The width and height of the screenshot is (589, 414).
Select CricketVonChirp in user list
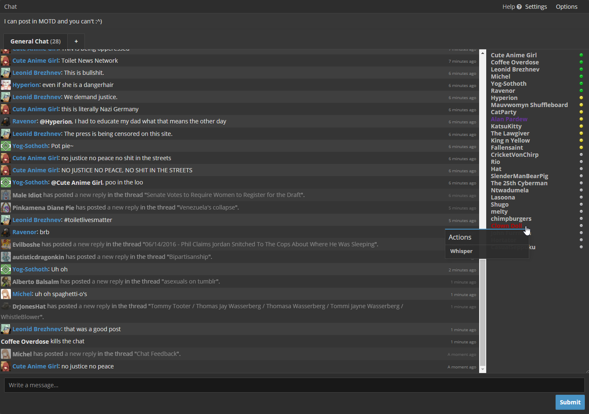click(515, 155)
